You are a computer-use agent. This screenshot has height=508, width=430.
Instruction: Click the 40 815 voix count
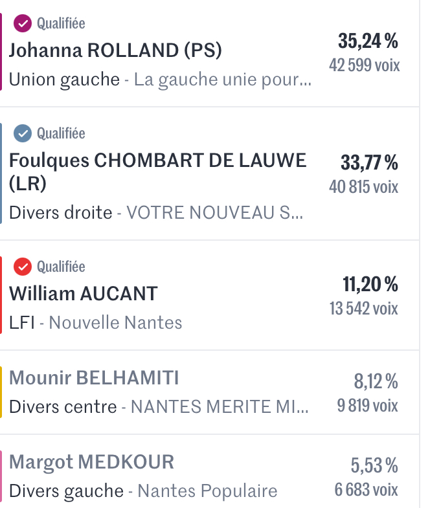click(363, 187)
